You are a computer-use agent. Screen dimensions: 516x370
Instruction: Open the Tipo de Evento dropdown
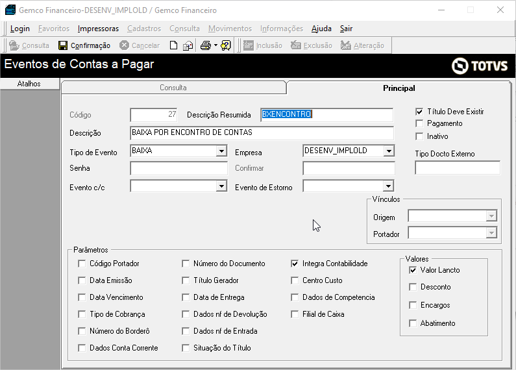(221, 151)
